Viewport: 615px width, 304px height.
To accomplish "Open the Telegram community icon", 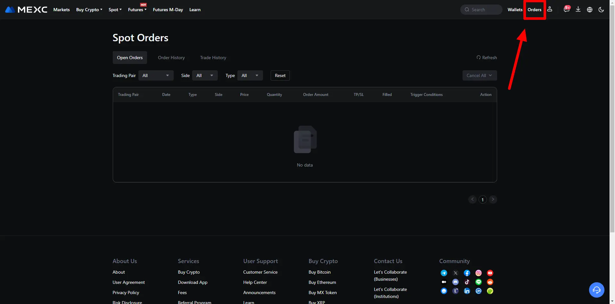I will [x=444, y=273].
